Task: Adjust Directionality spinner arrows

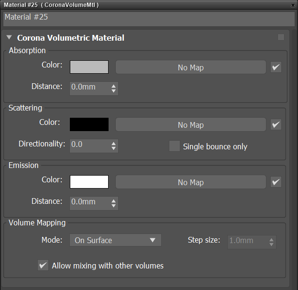Action: point(113,146)
